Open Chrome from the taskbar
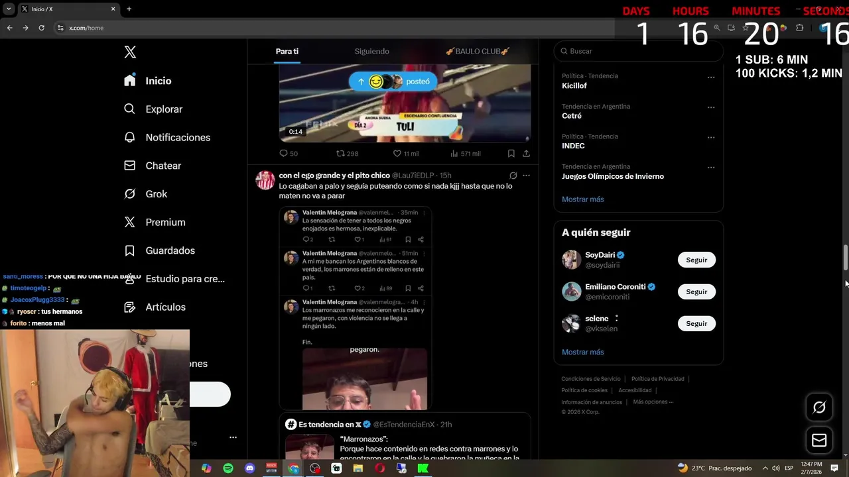The height and width of the screenshot is (477, 849). click(293, 468)
